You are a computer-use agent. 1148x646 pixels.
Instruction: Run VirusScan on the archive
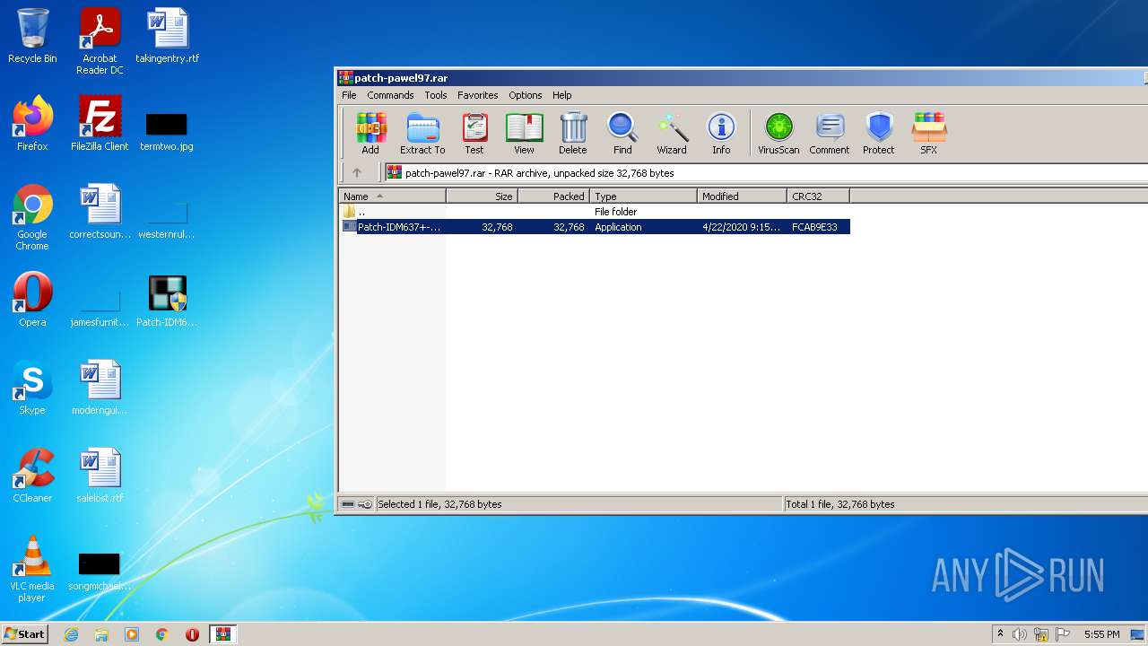pyautogui.click(x=778, y=133)
